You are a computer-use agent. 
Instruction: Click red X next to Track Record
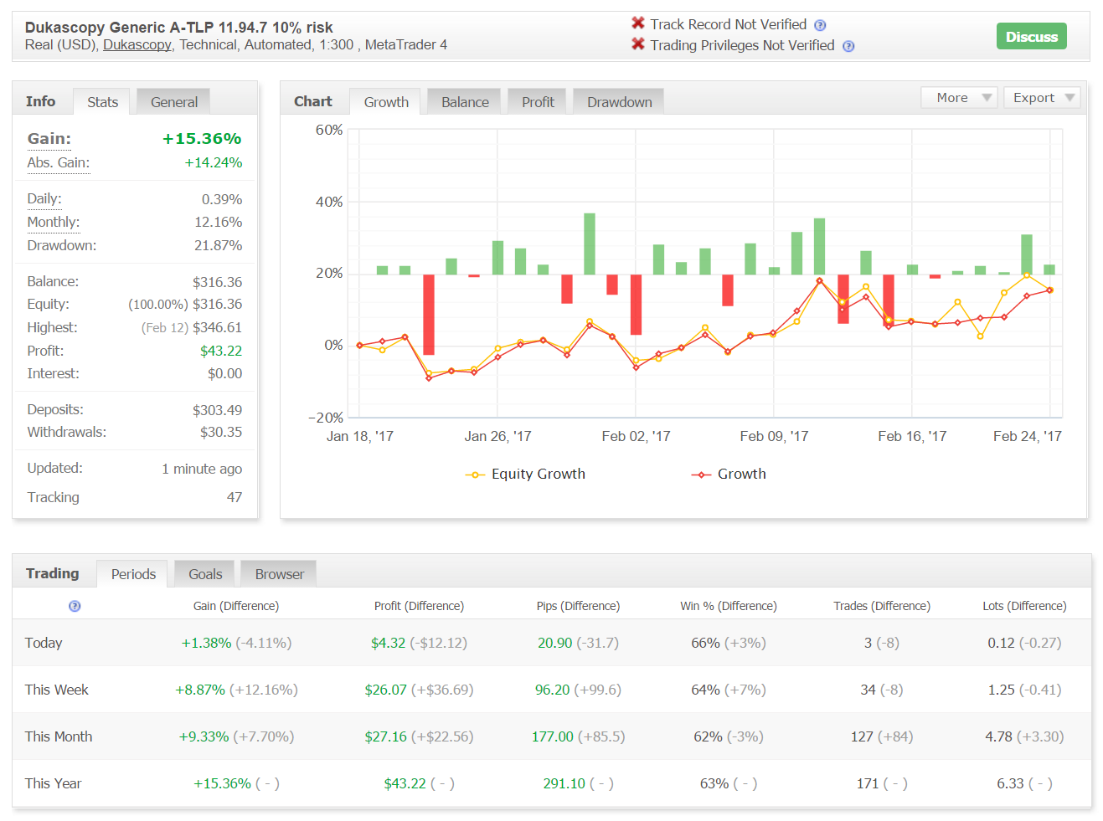[x=638, y=23]
